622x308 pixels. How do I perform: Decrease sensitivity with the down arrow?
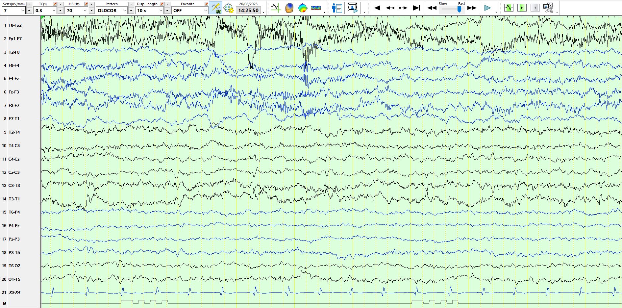(x=29, y=11)
